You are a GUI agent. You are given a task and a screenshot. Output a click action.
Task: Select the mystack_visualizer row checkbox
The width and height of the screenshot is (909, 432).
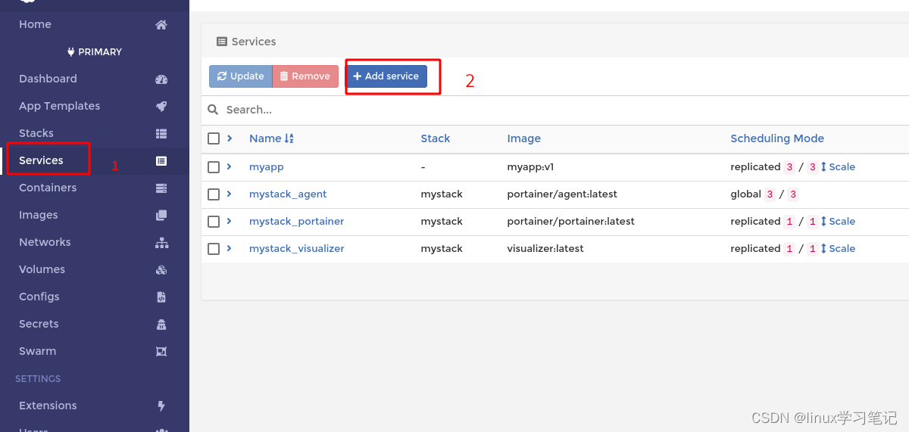[x=214, y=248]
